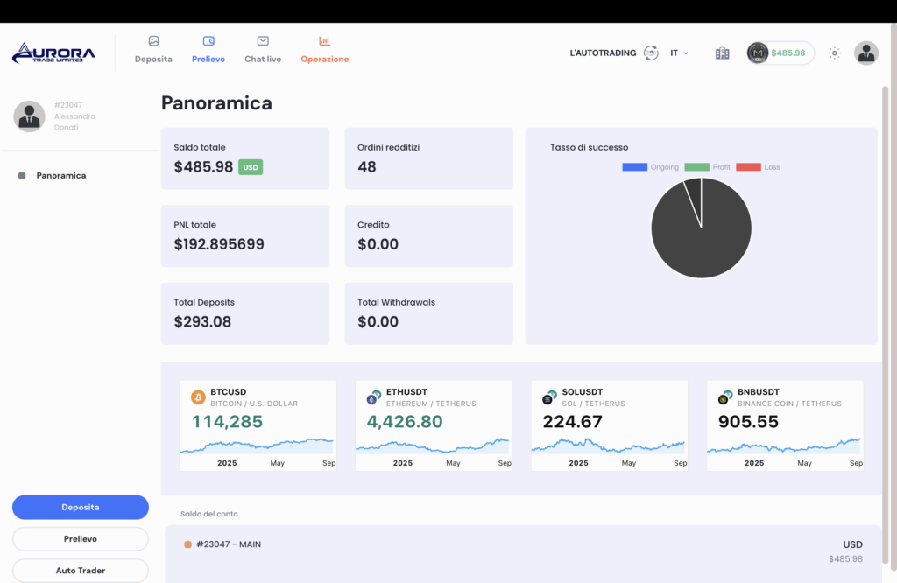Toggle the light/dark theme sun icon
Viewport: 897px width, 583px height.
point(835,53)
